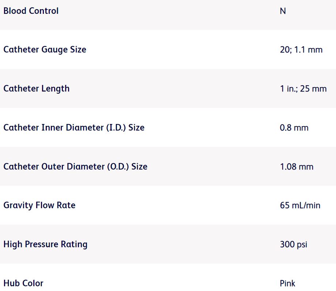Select the 300 psi pressure value

[293, 244]
